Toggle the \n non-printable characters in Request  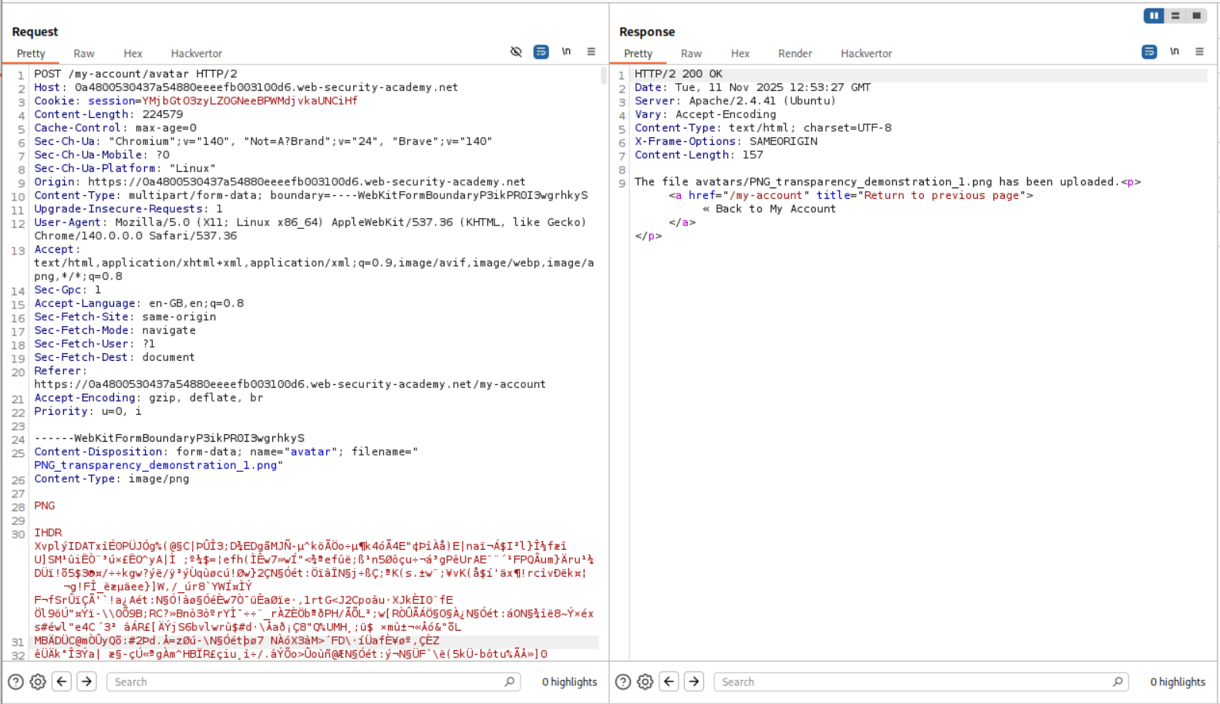566,52
